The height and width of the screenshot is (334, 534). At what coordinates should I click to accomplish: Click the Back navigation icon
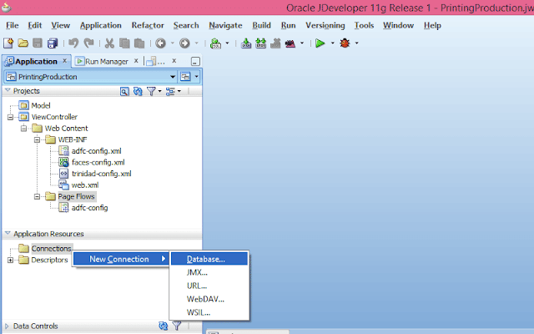click(160, 43)
